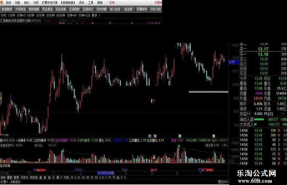Click the 控盘系数% indicator label
This screenshot has width=287, height=185.
click(11, 145)
